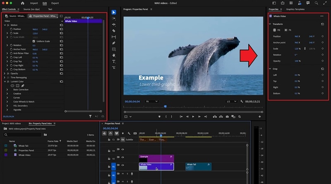Select the Whale Tail clip in timeline
Viewport: 331px width, 184px height.
click(x=198, y=166)
